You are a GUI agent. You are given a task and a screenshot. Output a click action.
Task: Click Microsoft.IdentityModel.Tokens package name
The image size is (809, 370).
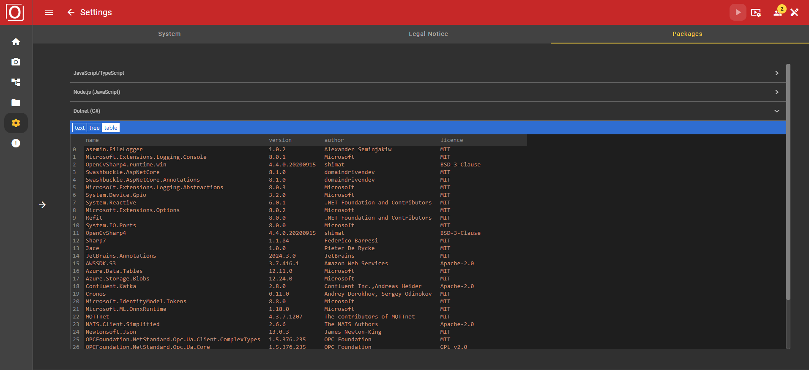pos(136,302)
